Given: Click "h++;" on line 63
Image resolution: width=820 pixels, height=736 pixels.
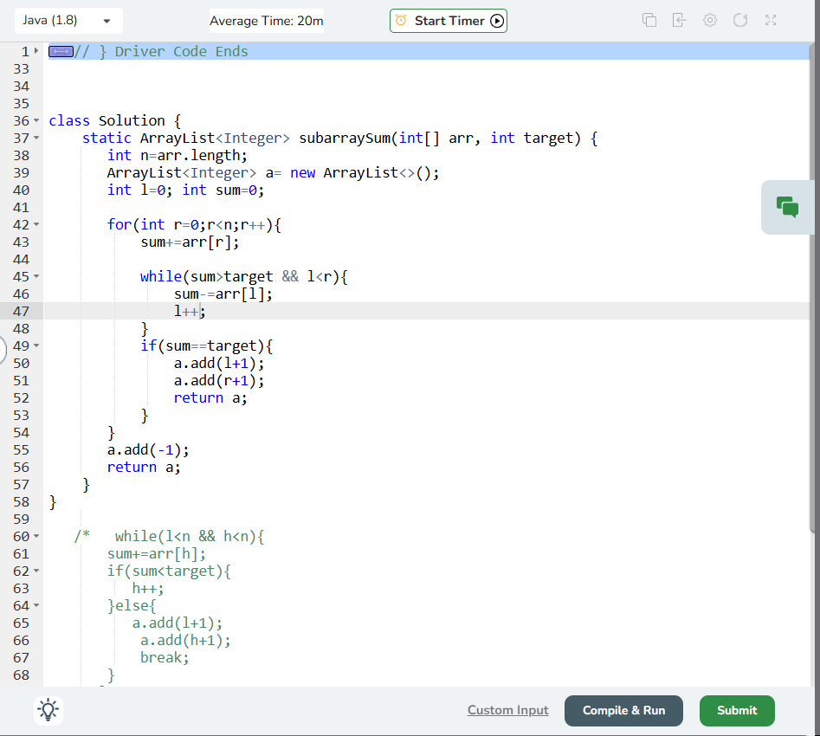Looking at the screenshot, I should click(148, 589).
